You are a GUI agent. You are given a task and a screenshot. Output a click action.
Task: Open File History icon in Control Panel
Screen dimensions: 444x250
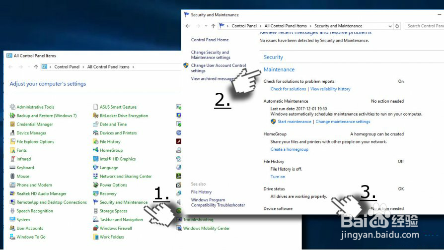click(96, 141)
